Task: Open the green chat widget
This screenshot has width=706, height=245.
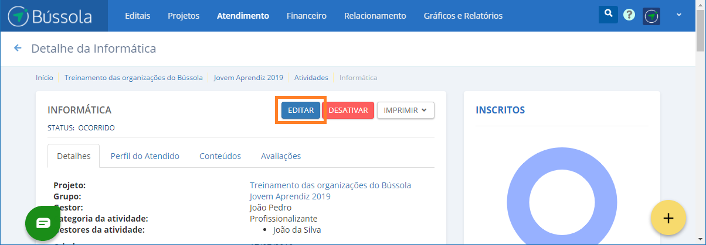Action: click(x=43, y=223)
